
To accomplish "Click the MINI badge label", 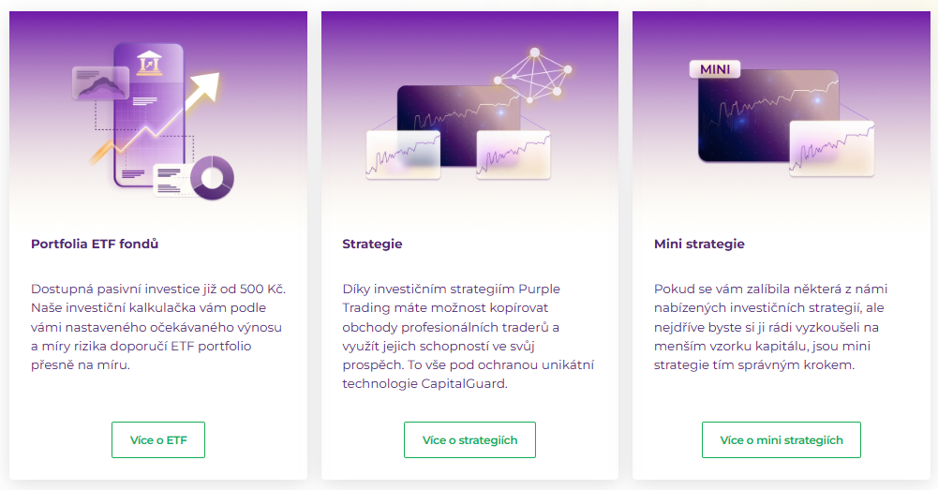I will pos(714,68).
